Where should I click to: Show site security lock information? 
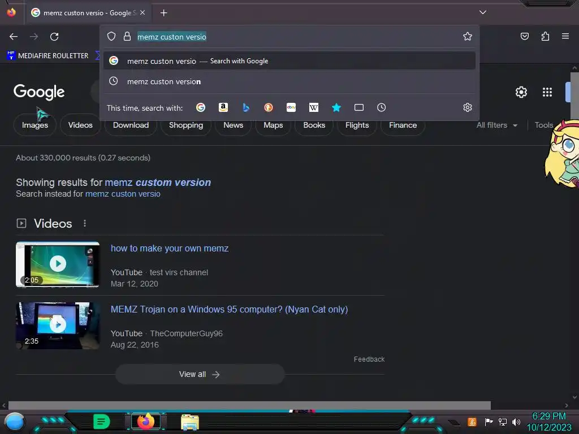(127, 36)
